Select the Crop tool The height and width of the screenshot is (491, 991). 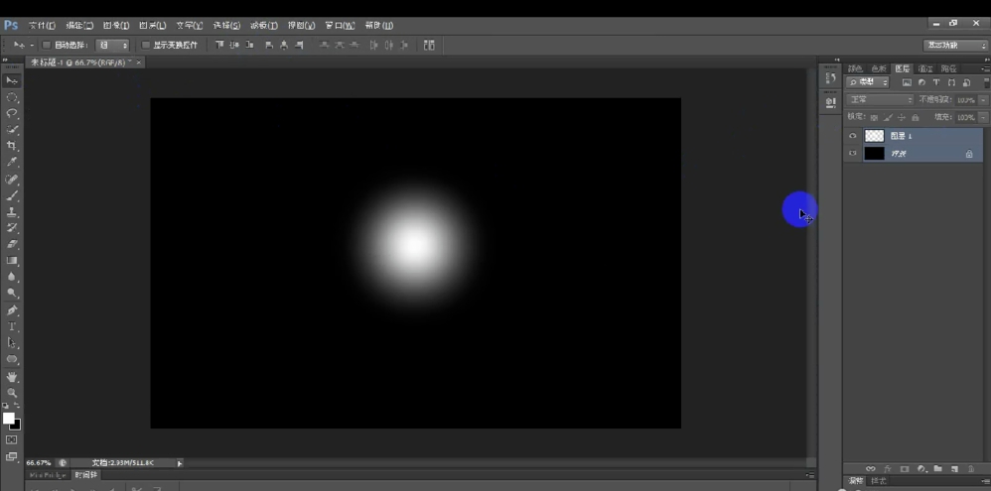point(12,147)
